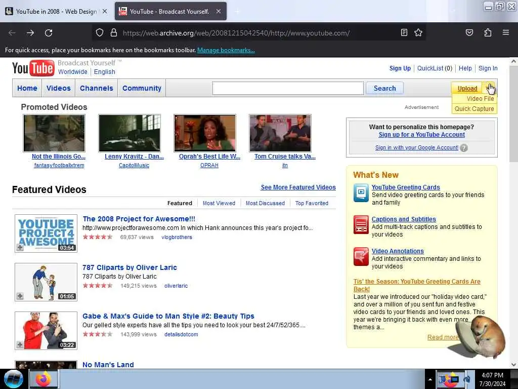Screen dimensions: 518x389
Task: Open Lenny Kravitz promoted video thumbnail
Action: (x=129, y=133)
